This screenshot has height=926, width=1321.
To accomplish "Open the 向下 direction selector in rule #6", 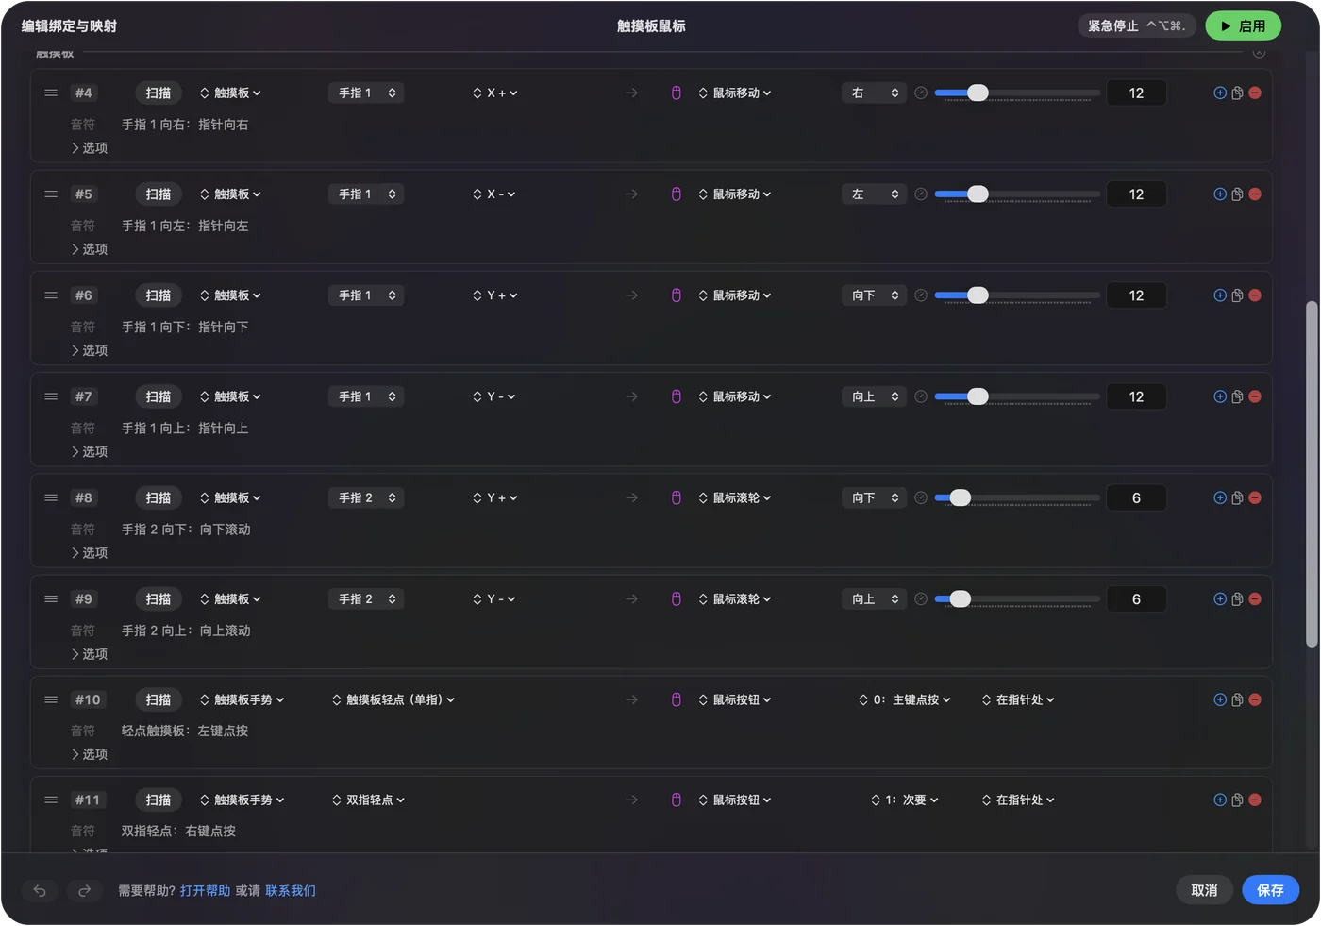I will point(875,295).
